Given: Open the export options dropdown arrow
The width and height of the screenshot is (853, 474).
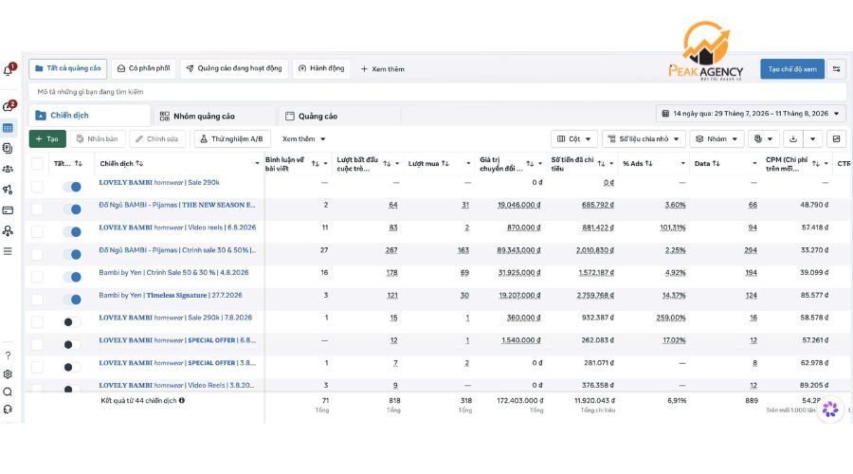Looking at the screenshot, I should pos(813,138).
